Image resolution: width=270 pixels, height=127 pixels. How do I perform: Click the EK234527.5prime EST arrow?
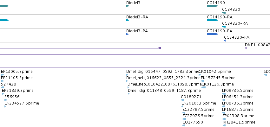(x=5, y=106)
